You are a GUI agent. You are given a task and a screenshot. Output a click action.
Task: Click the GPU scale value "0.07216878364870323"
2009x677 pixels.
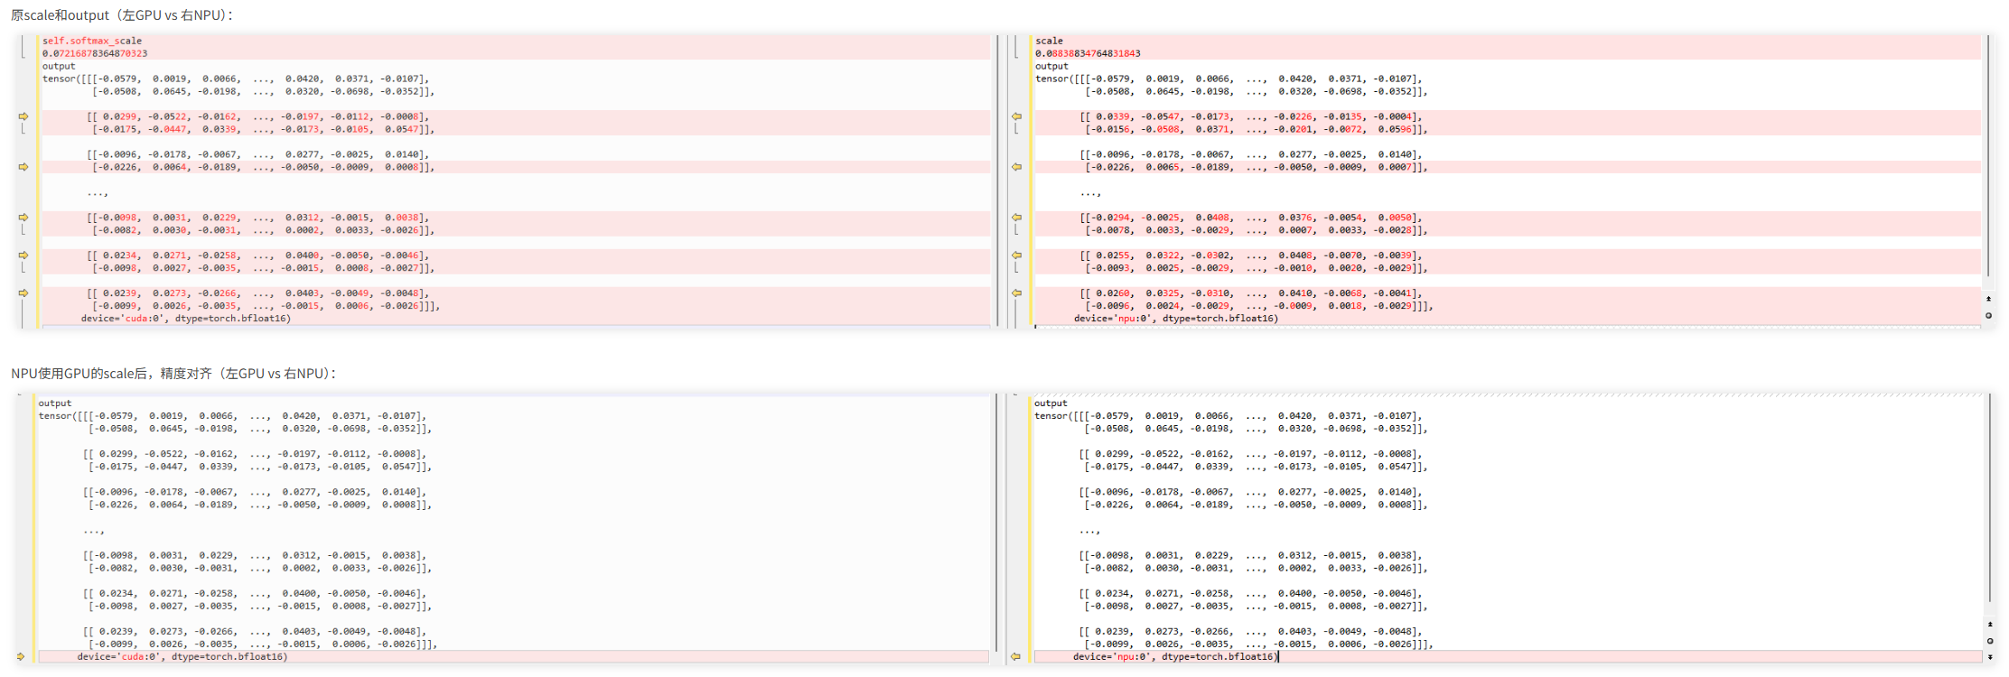95,53
